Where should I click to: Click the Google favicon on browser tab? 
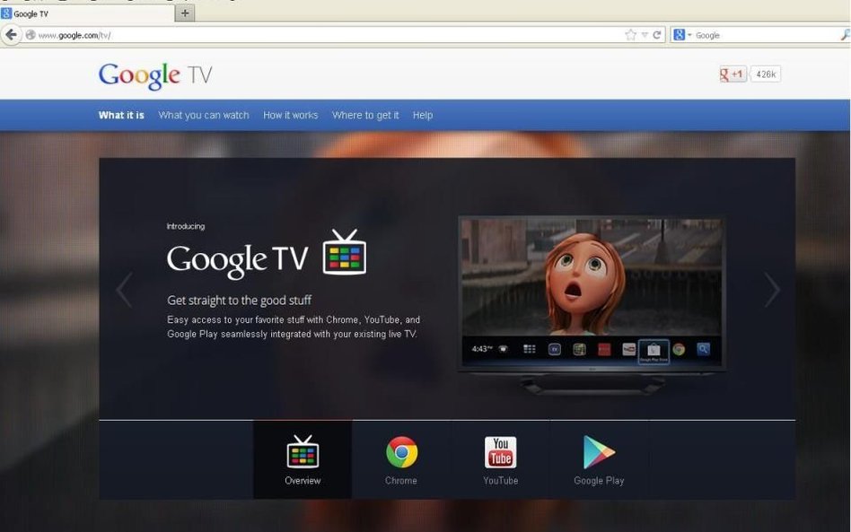[x=6, y=13]
